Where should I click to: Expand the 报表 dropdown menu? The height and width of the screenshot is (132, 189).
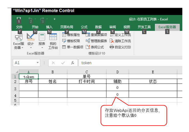coord(42,48)
